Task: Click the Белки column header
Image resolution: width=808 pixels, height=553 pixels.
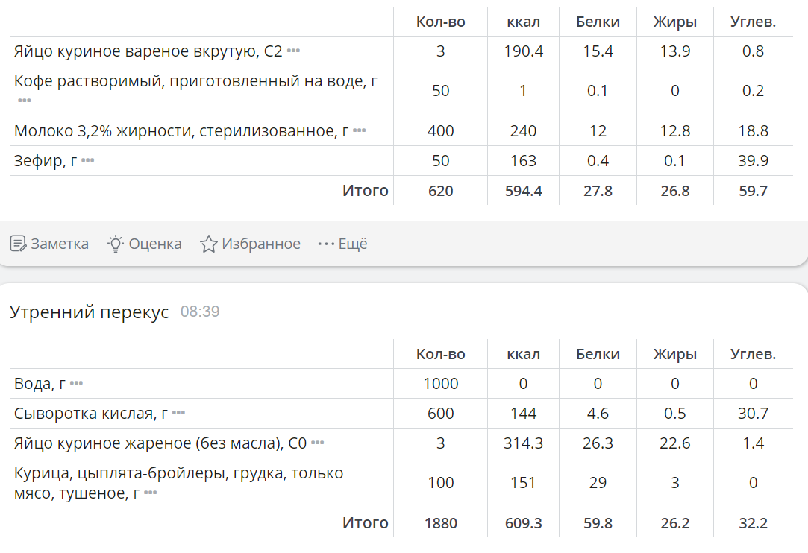Action: click(598, 21)
